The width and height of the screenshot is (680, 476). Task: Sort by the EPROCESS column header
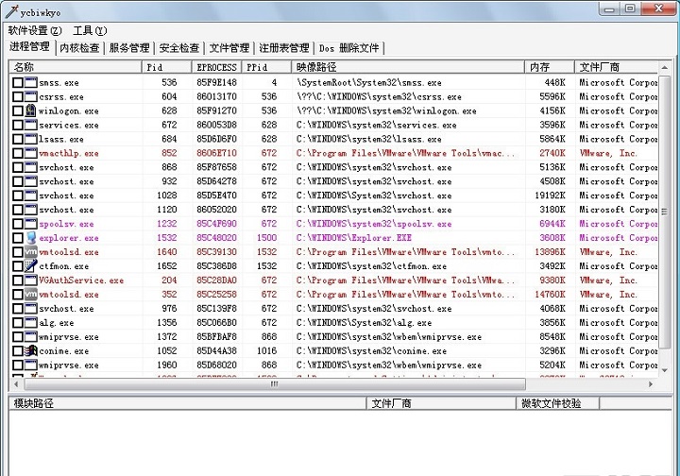[217, 67]
